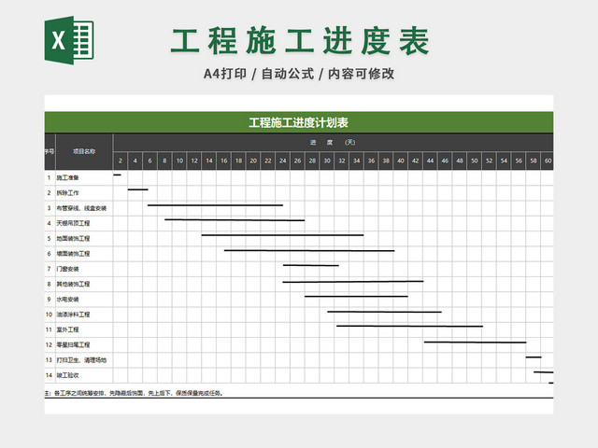Click row 5 label 地面装饰工程
The image size is (598, 448).
pos(73,239)
